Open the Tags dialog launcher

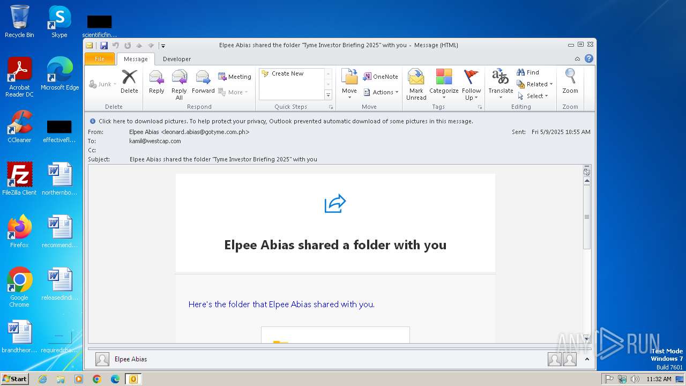pyautogui.click(x=480, y=107)
